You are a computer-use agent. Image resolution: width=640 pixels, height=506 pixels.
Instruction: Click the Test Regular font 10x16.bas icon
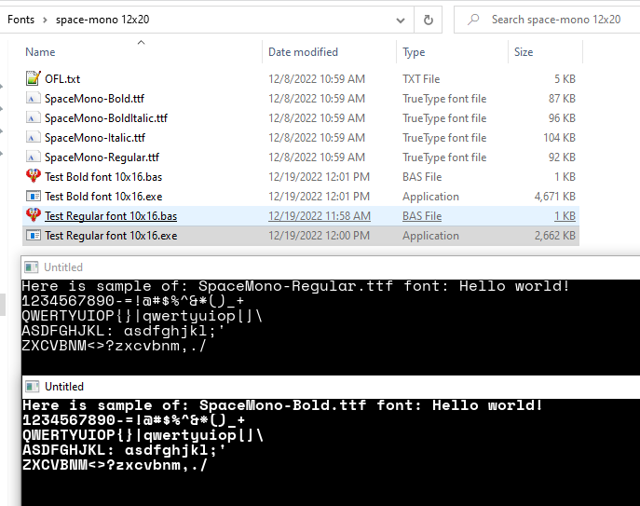[33, 215]
